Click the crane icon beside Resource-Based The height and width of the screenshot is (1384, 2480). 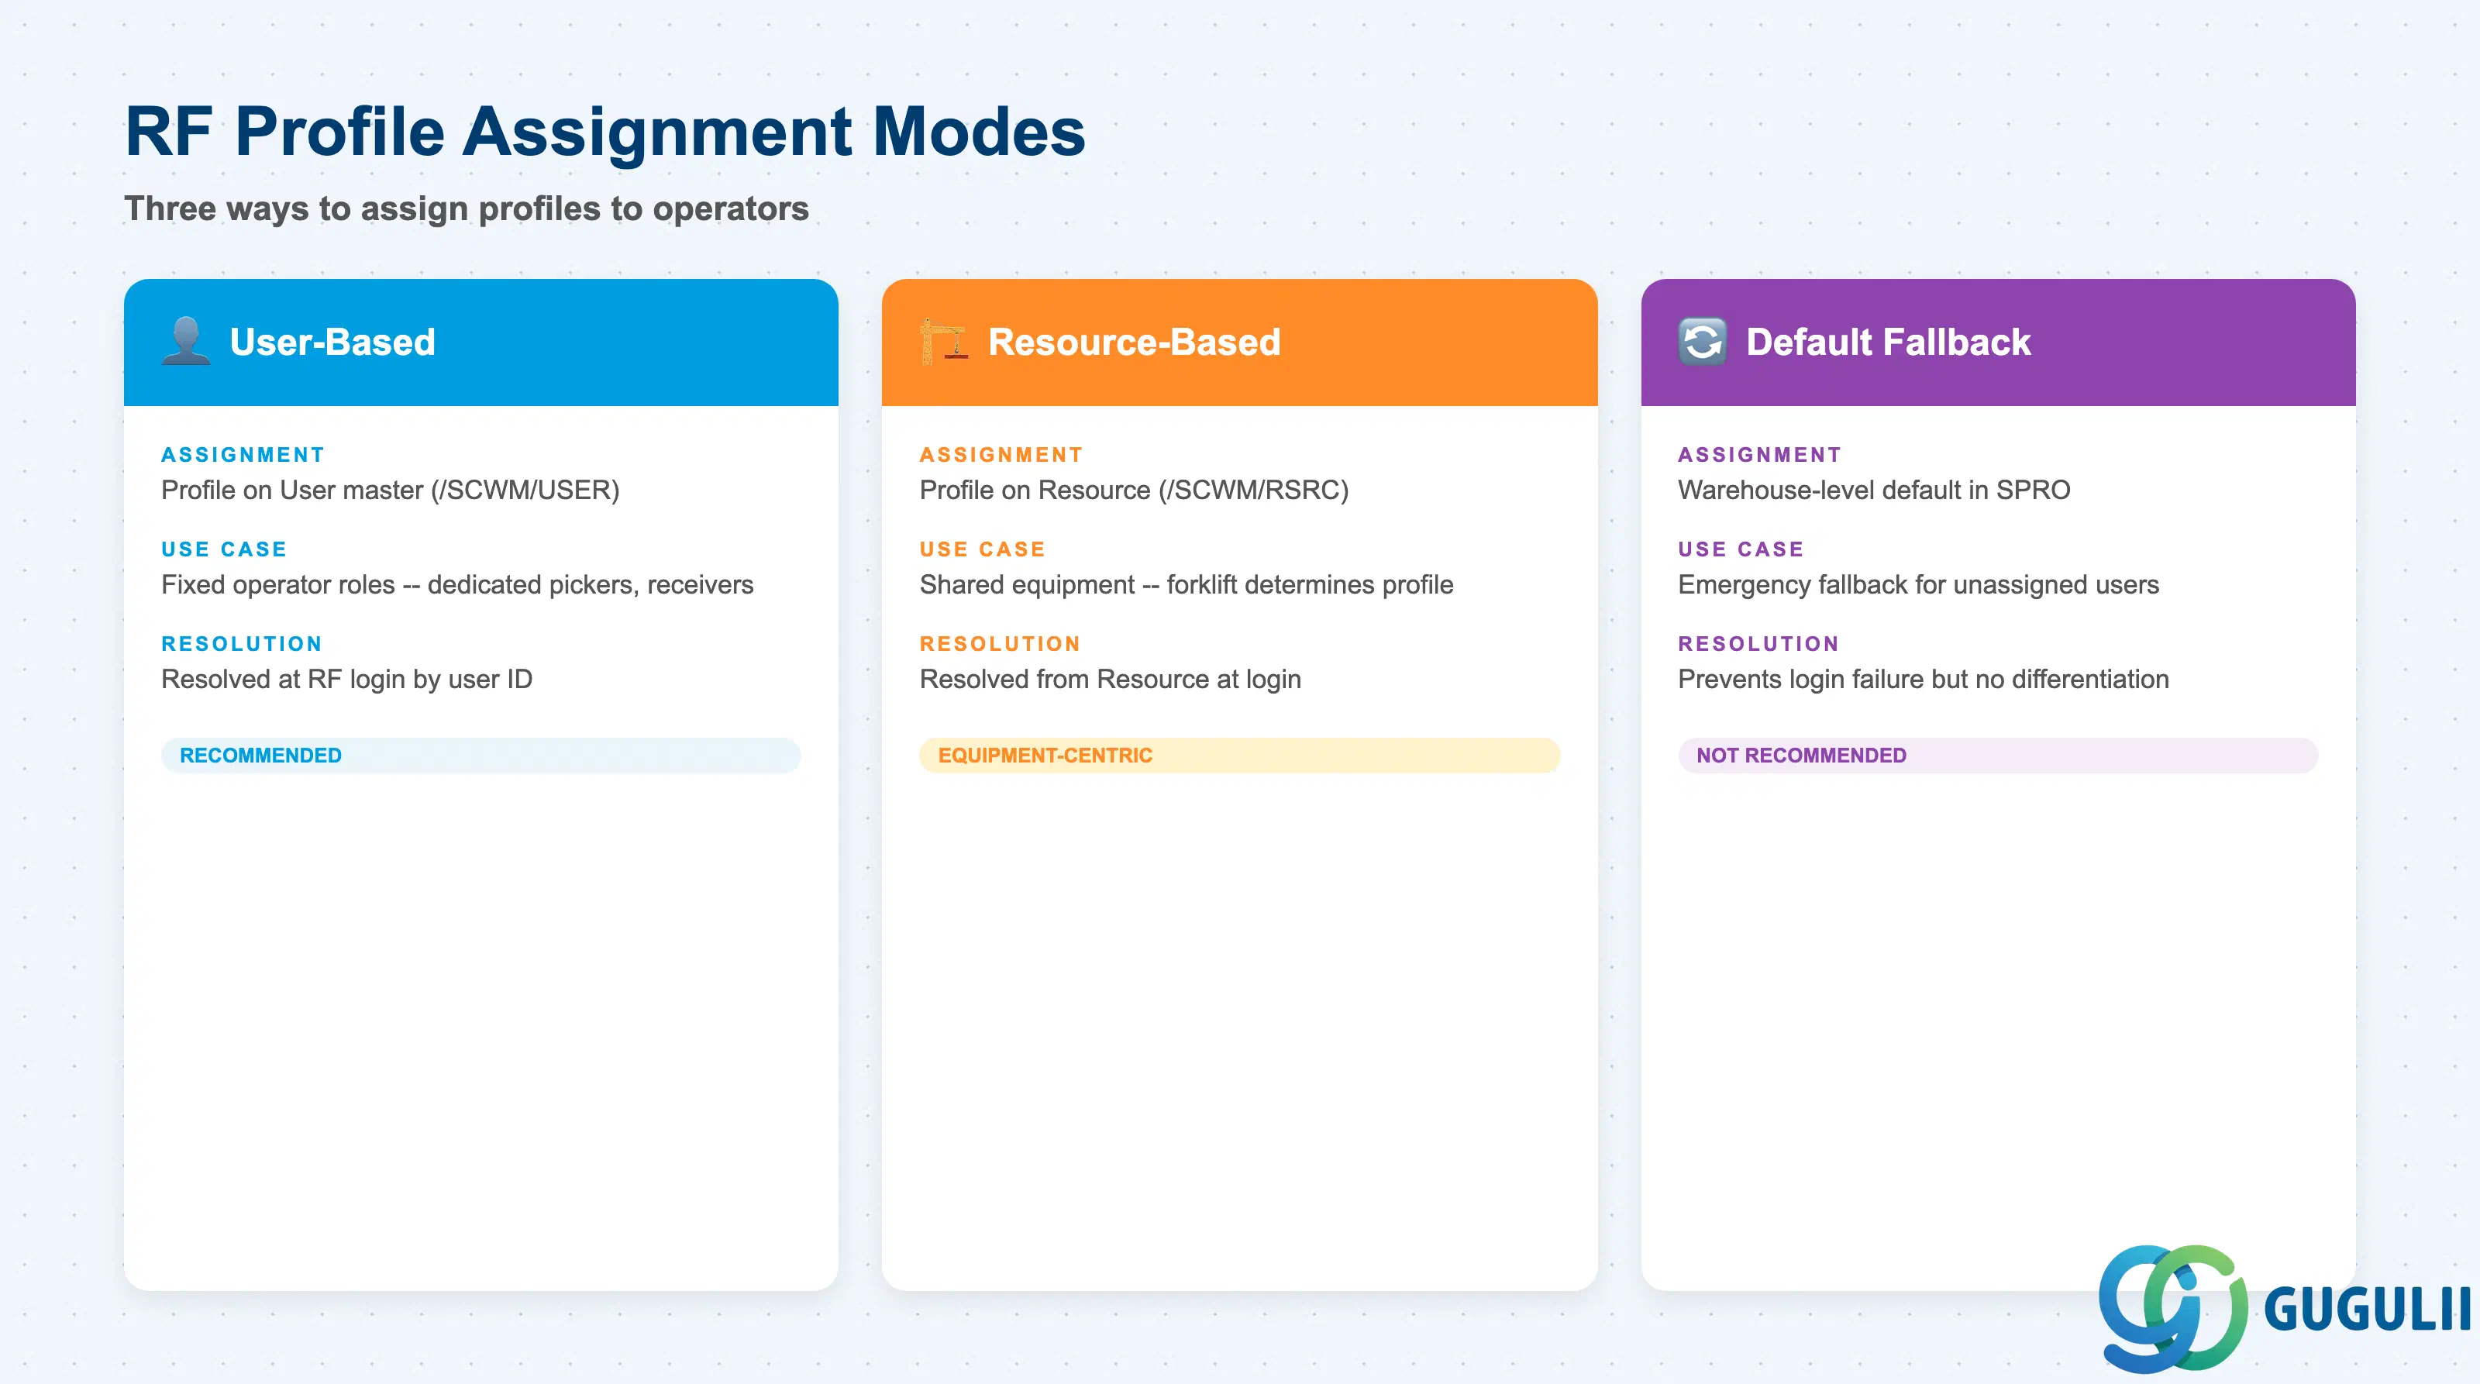point(943,342)
